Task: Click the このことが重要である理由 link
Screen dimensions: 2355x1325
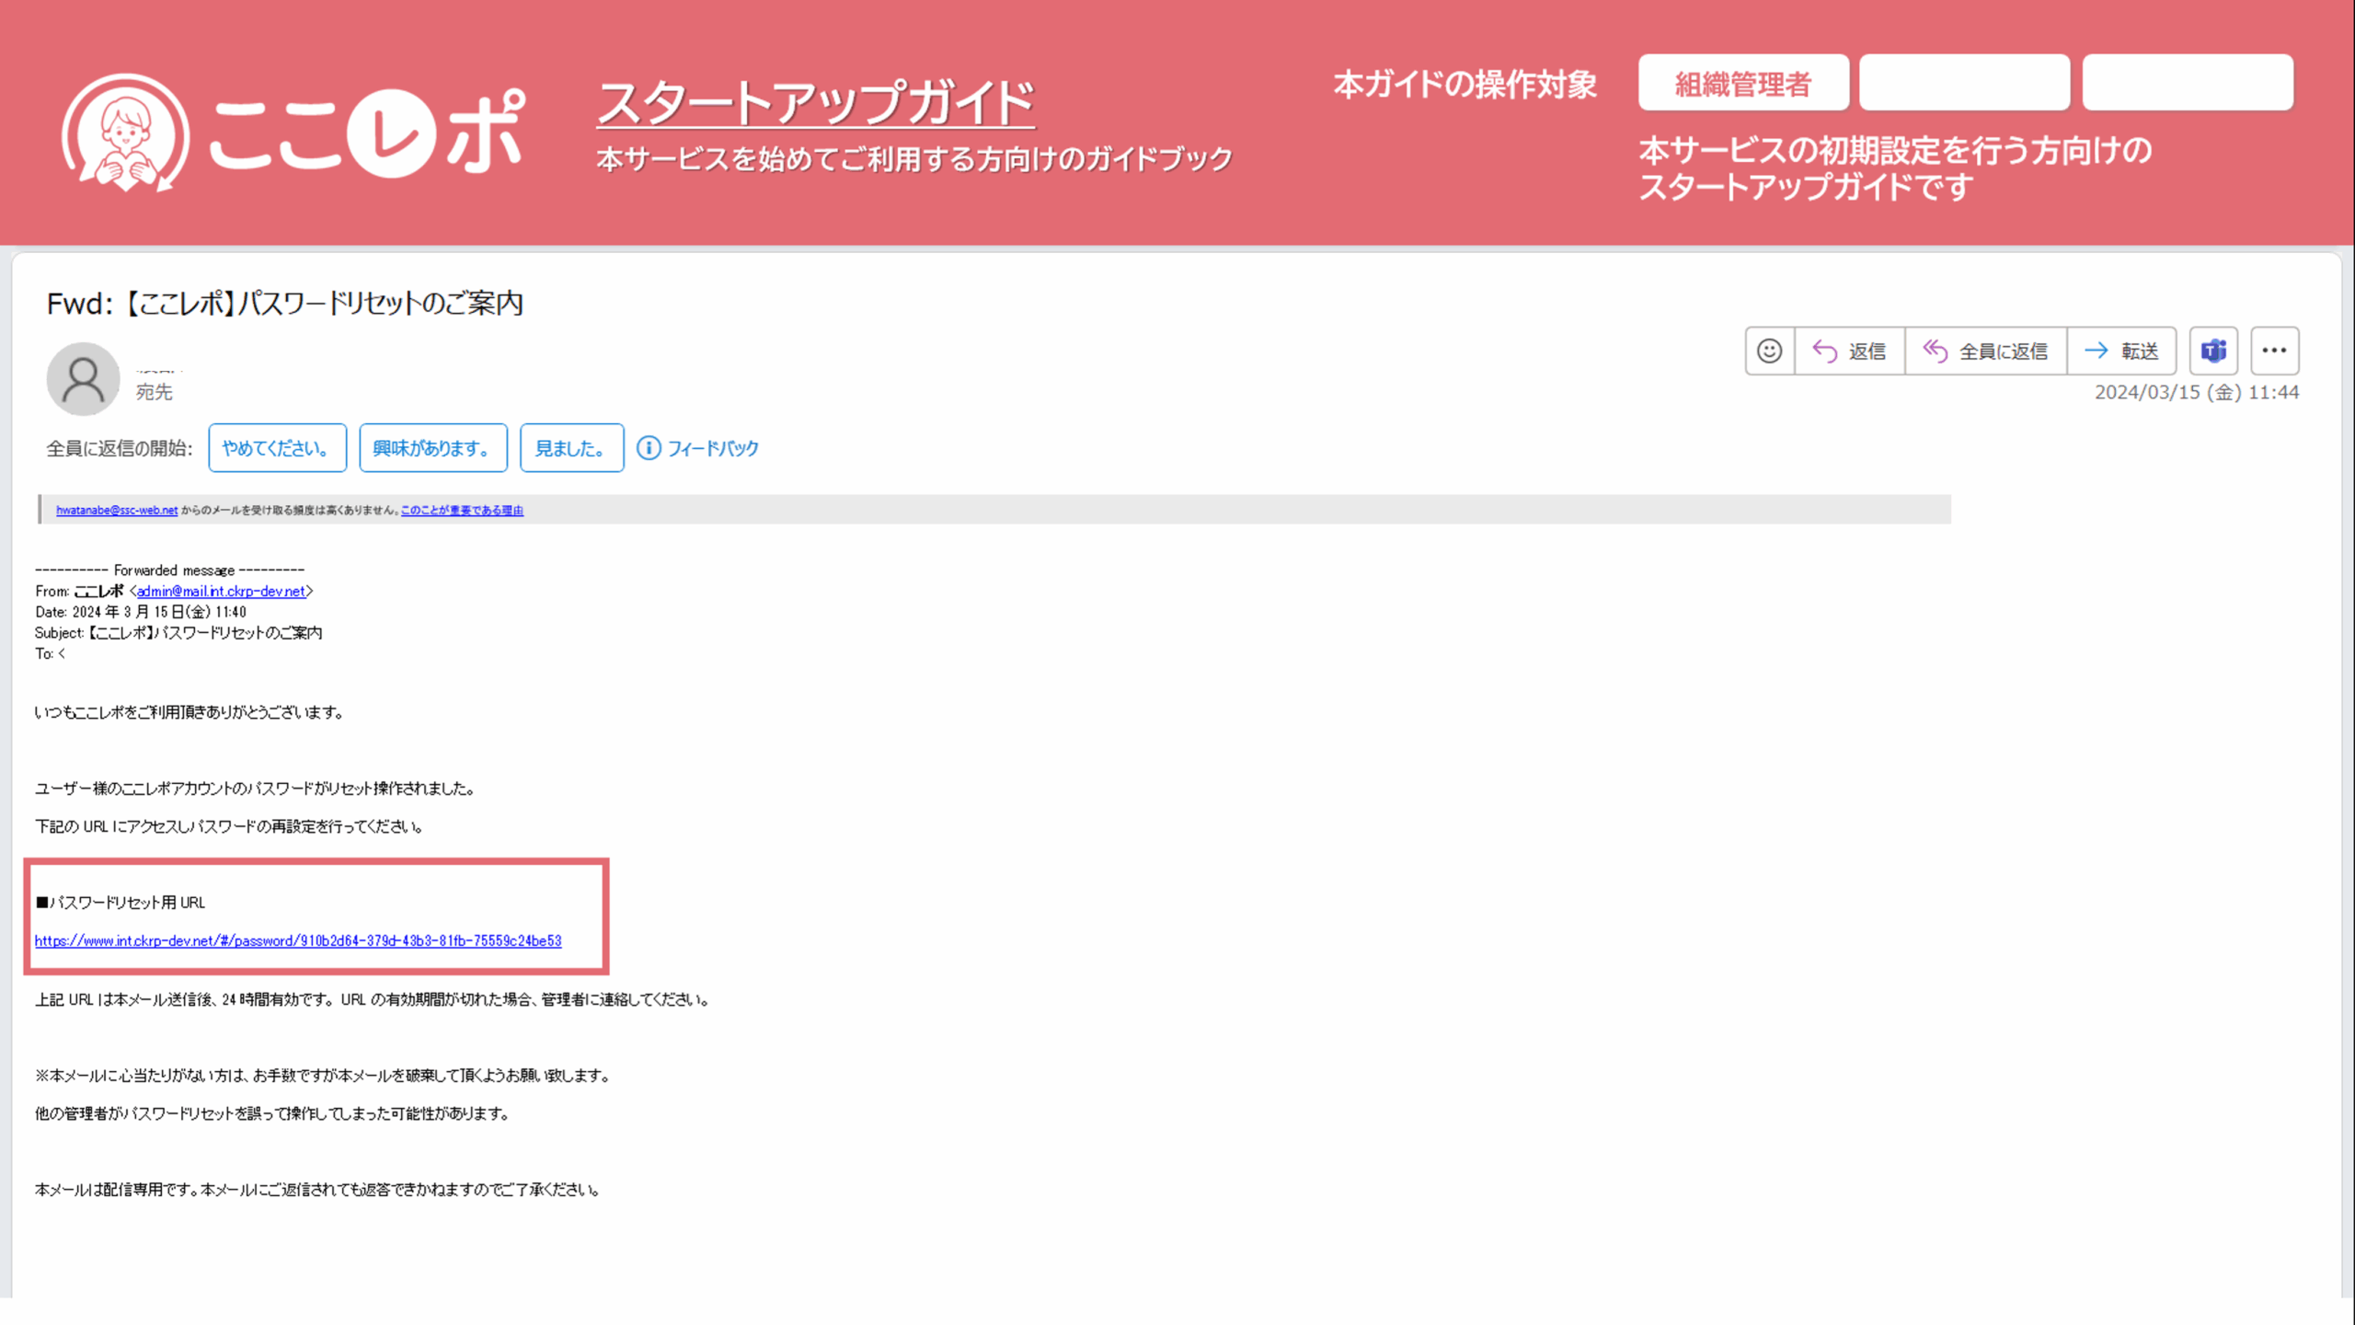Action: 462,510
